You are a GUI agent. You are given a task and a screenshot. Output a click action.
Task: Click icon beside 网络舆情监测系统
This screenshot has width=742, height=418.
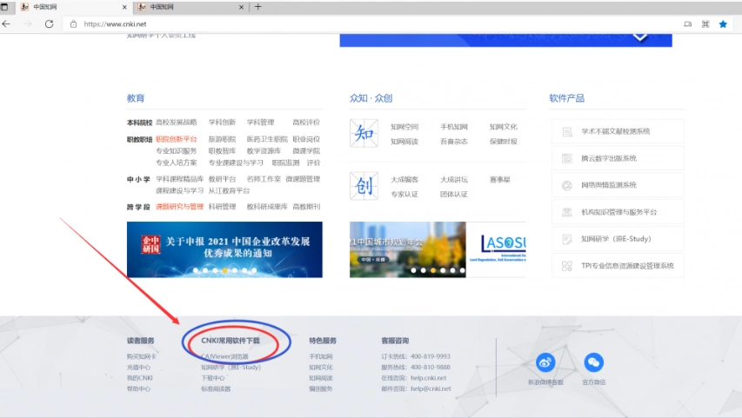click(x=567, y=185)
